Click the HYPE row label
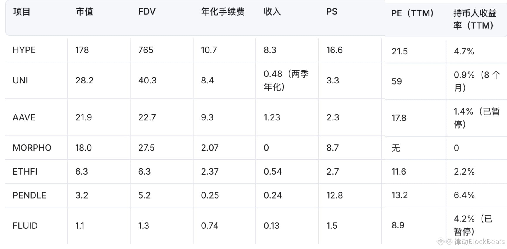 coord(24,50)
